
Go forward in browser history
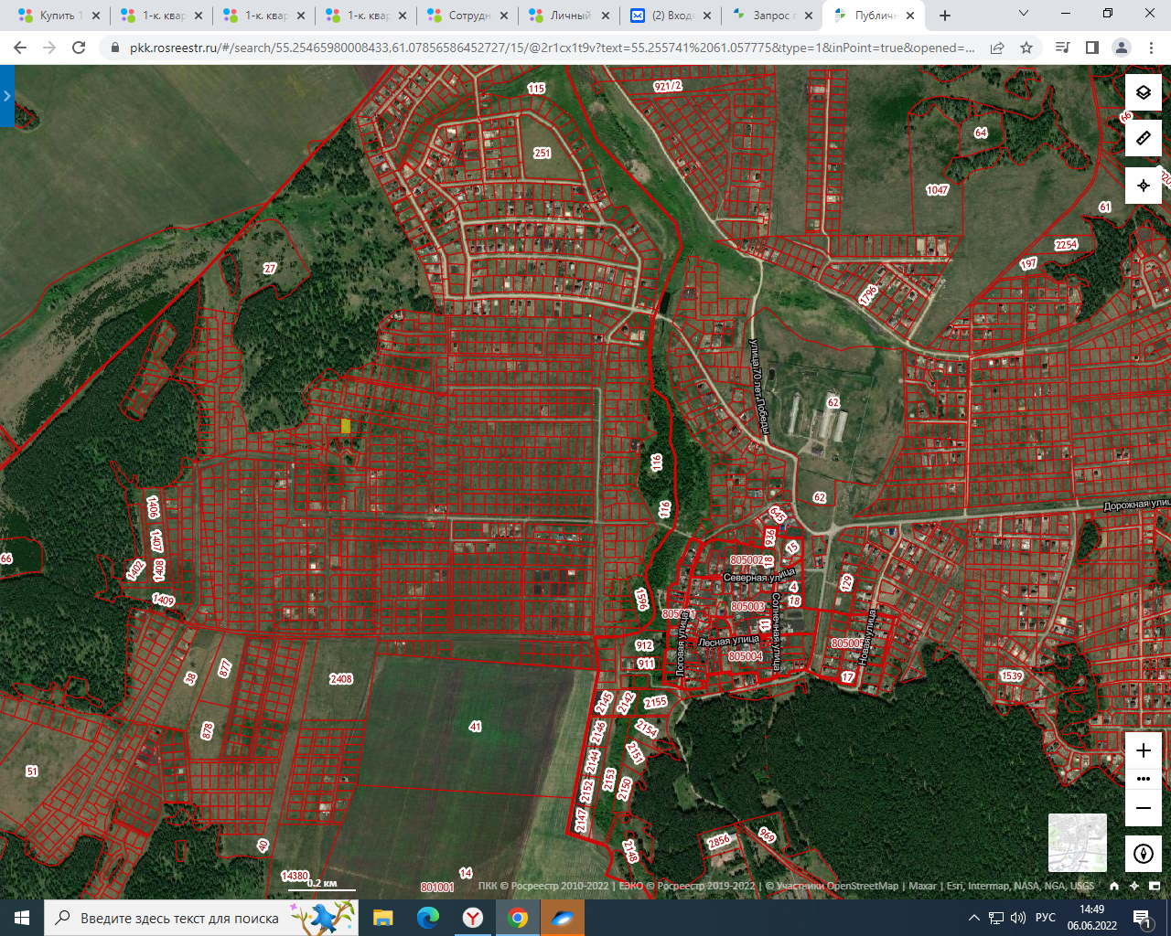pos(49,48)
